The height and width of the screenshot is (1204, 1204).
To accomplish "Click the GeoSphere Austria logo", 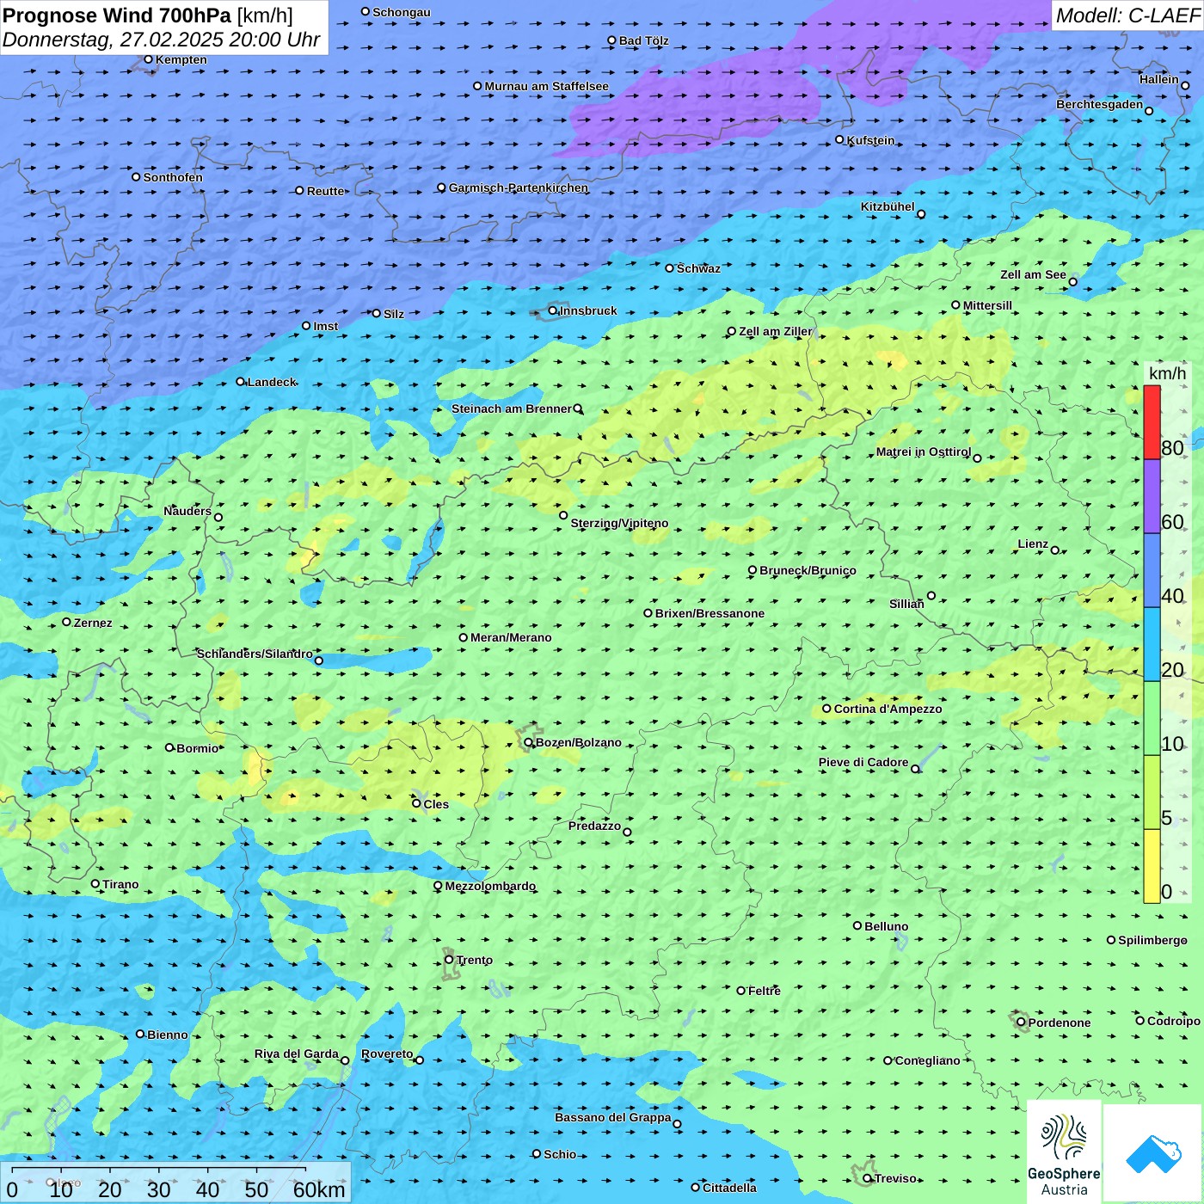I will pos(1064,1152).
